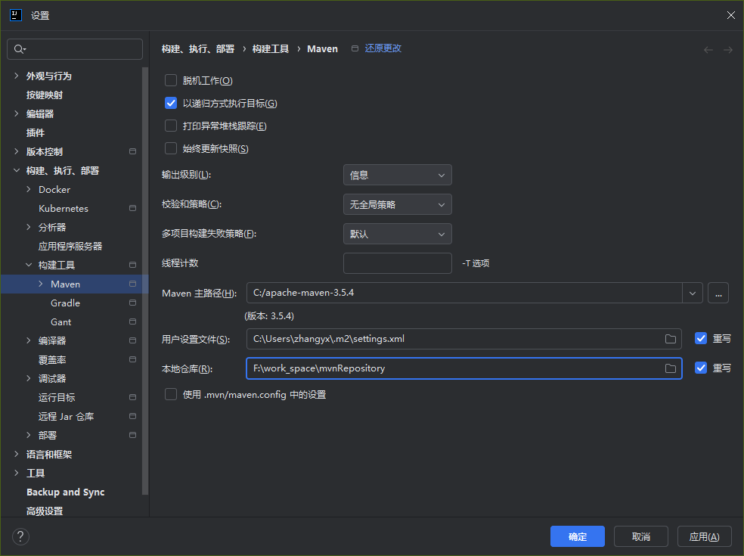
Task: Click the "..." browse icon for Maven 主路径
Action: 717,293
